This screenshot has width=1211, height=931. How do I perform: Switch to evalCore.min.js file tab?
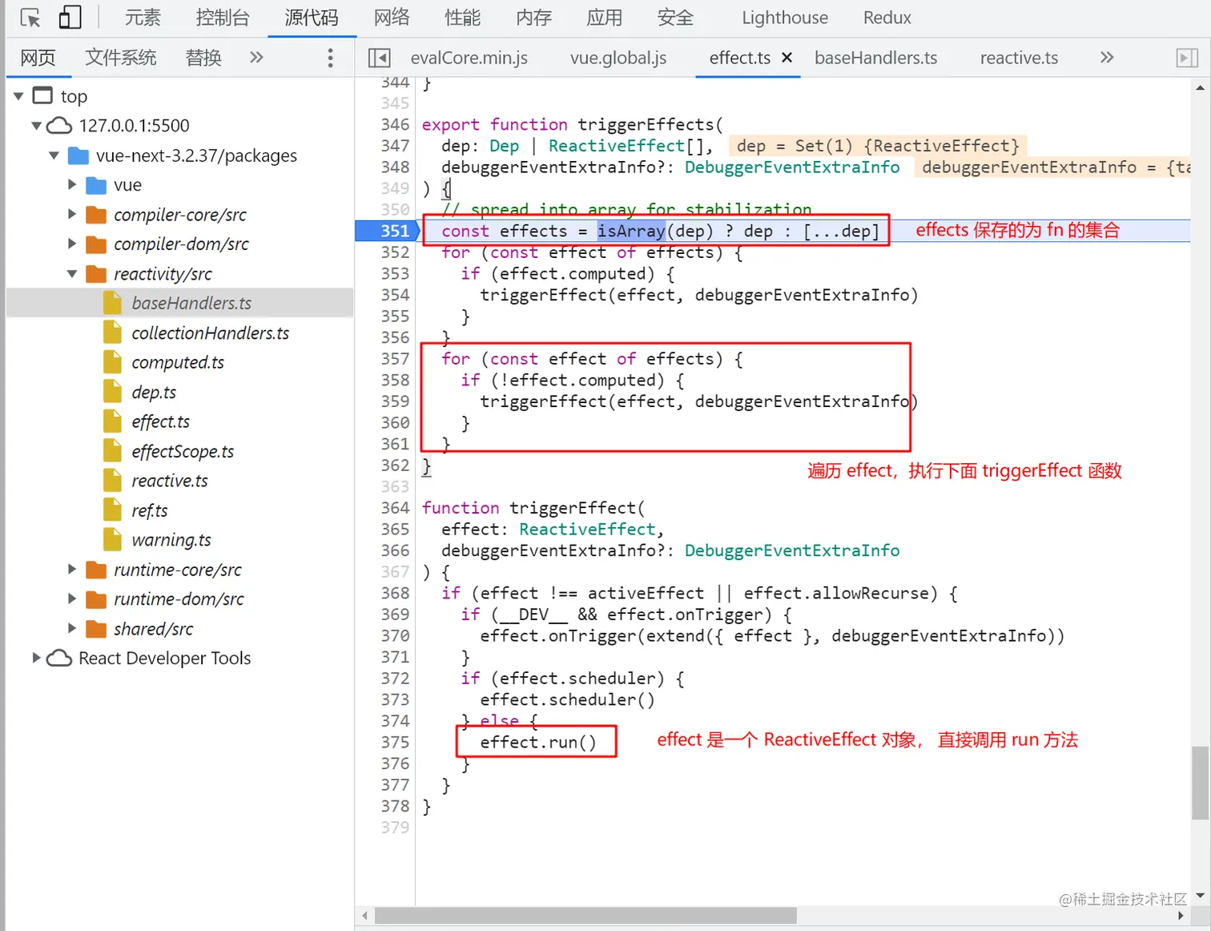(469, 58)
